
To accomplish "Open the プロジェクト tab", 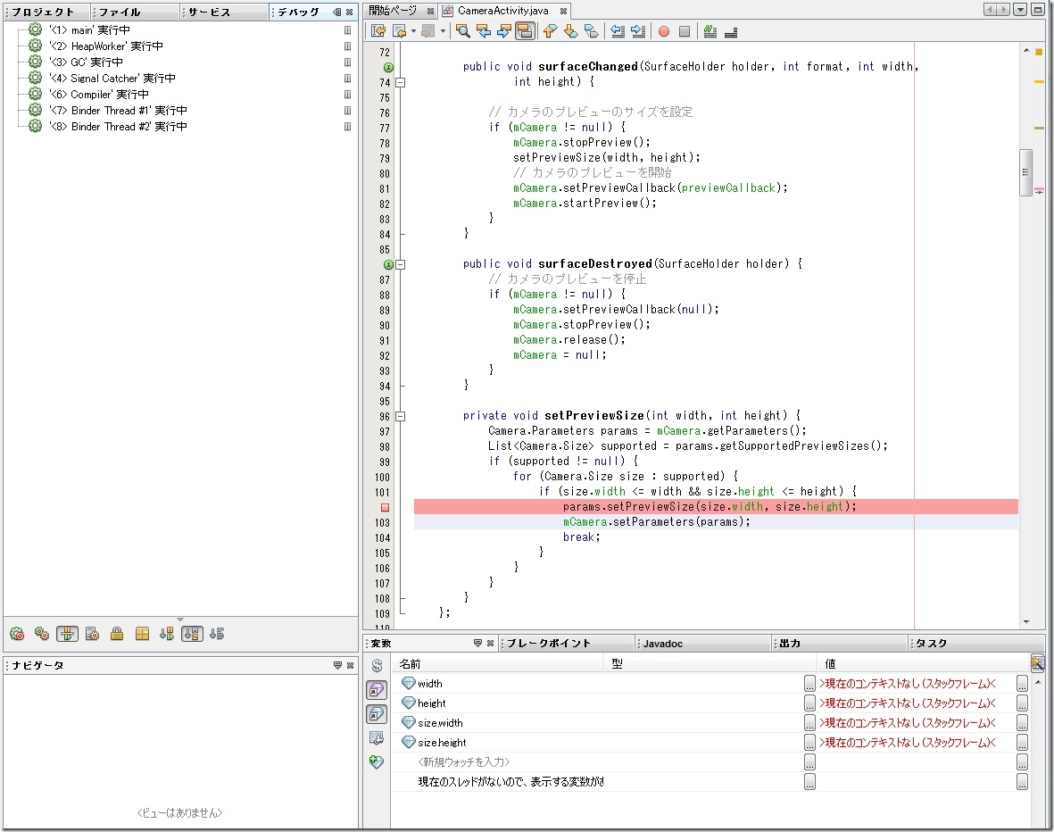I will pyautogui.click(x=45, y=12).
